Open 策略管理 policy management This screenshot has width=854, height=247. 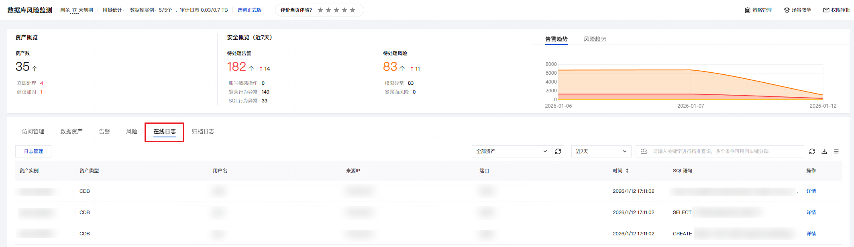click(x=758, y=10)
